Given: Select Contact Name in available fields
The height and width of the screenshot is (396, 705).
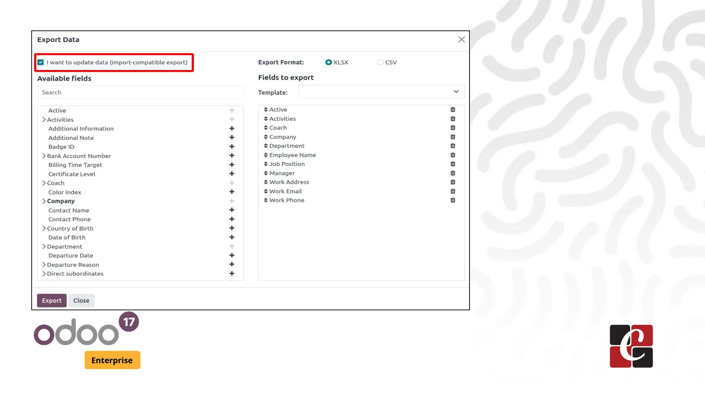Looking at the screenshot, I should (x=69, y=210).
